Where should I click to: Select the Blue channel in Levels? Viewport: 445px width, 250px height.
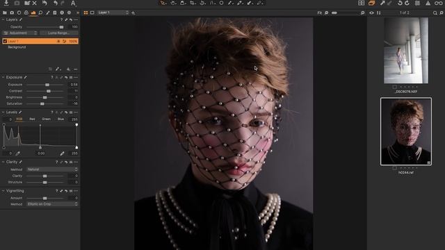(x=60, y=119)
